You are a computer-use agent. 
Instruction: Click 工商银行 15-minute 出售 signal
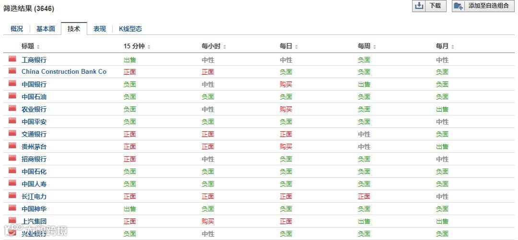click(x=130, y=60)
